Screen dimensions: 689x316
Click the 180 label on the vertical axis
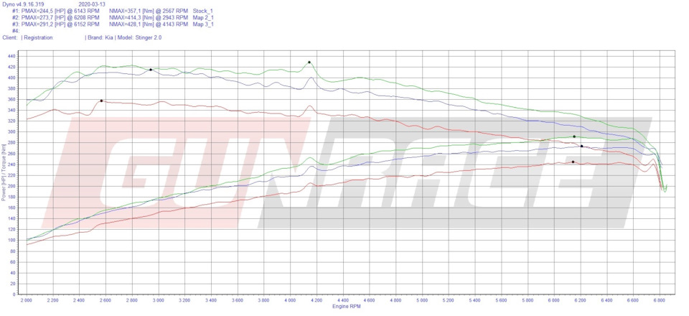click(11, 197)
